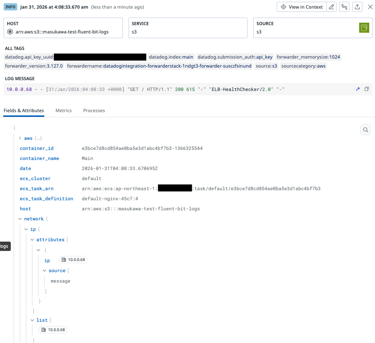This screenshot has width=375, height=343.
Task: Collapse the network attribute node
Action: coord(20,219)
